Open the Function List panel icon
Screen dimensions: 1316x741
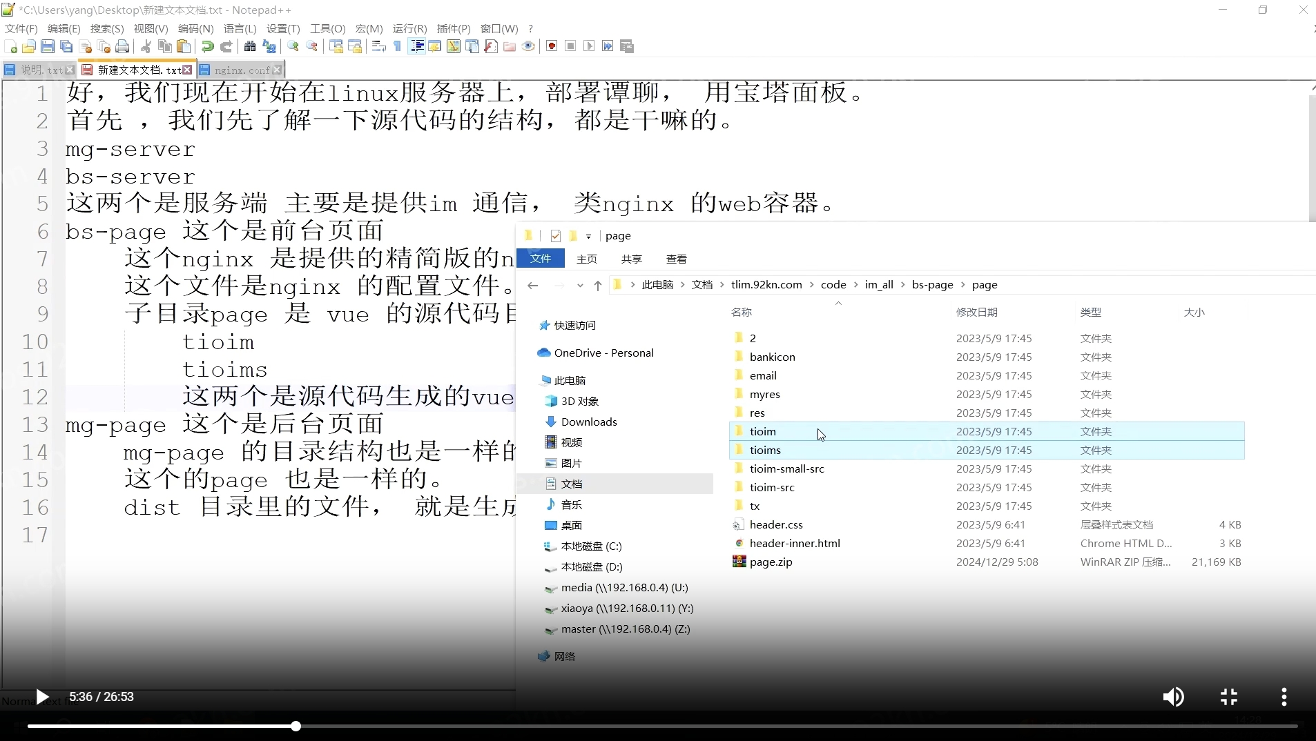pyautogui.click(x=491, y=46)
